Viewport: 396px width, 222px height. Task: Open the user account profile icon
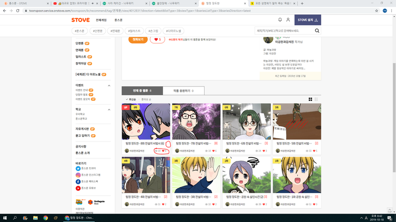[288, 20]
